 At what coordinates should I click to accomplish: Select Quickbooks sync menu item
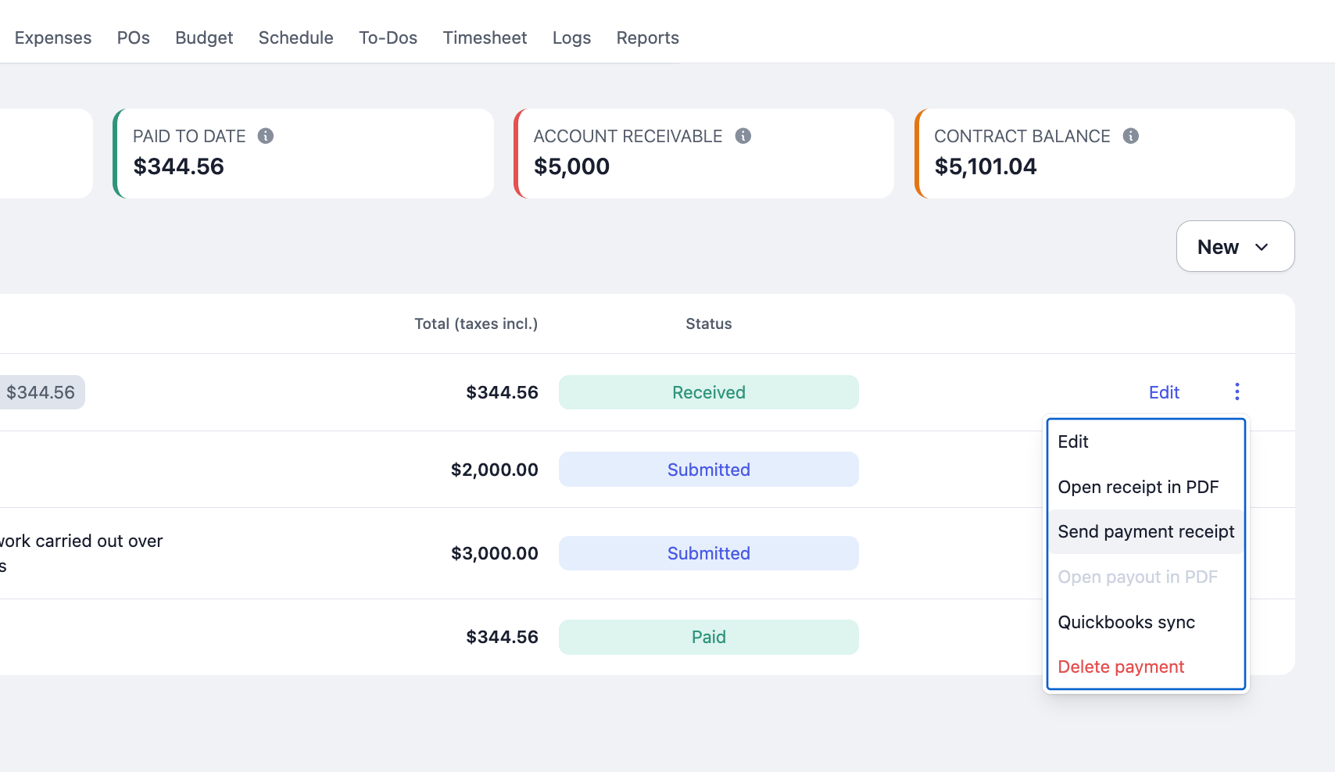click(x=1146, y=622)
